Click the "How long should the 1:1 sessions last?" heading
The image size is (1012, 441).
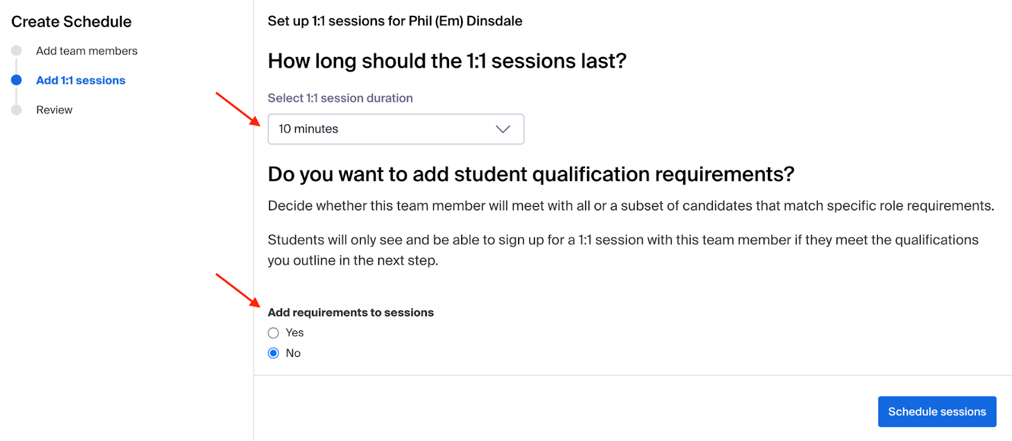(x=447, y=61)
